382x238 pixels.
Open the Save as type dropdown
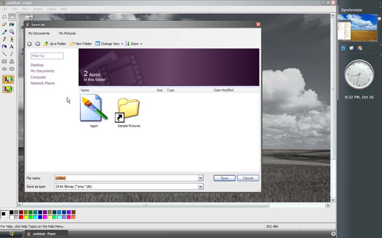click(201, 187)
